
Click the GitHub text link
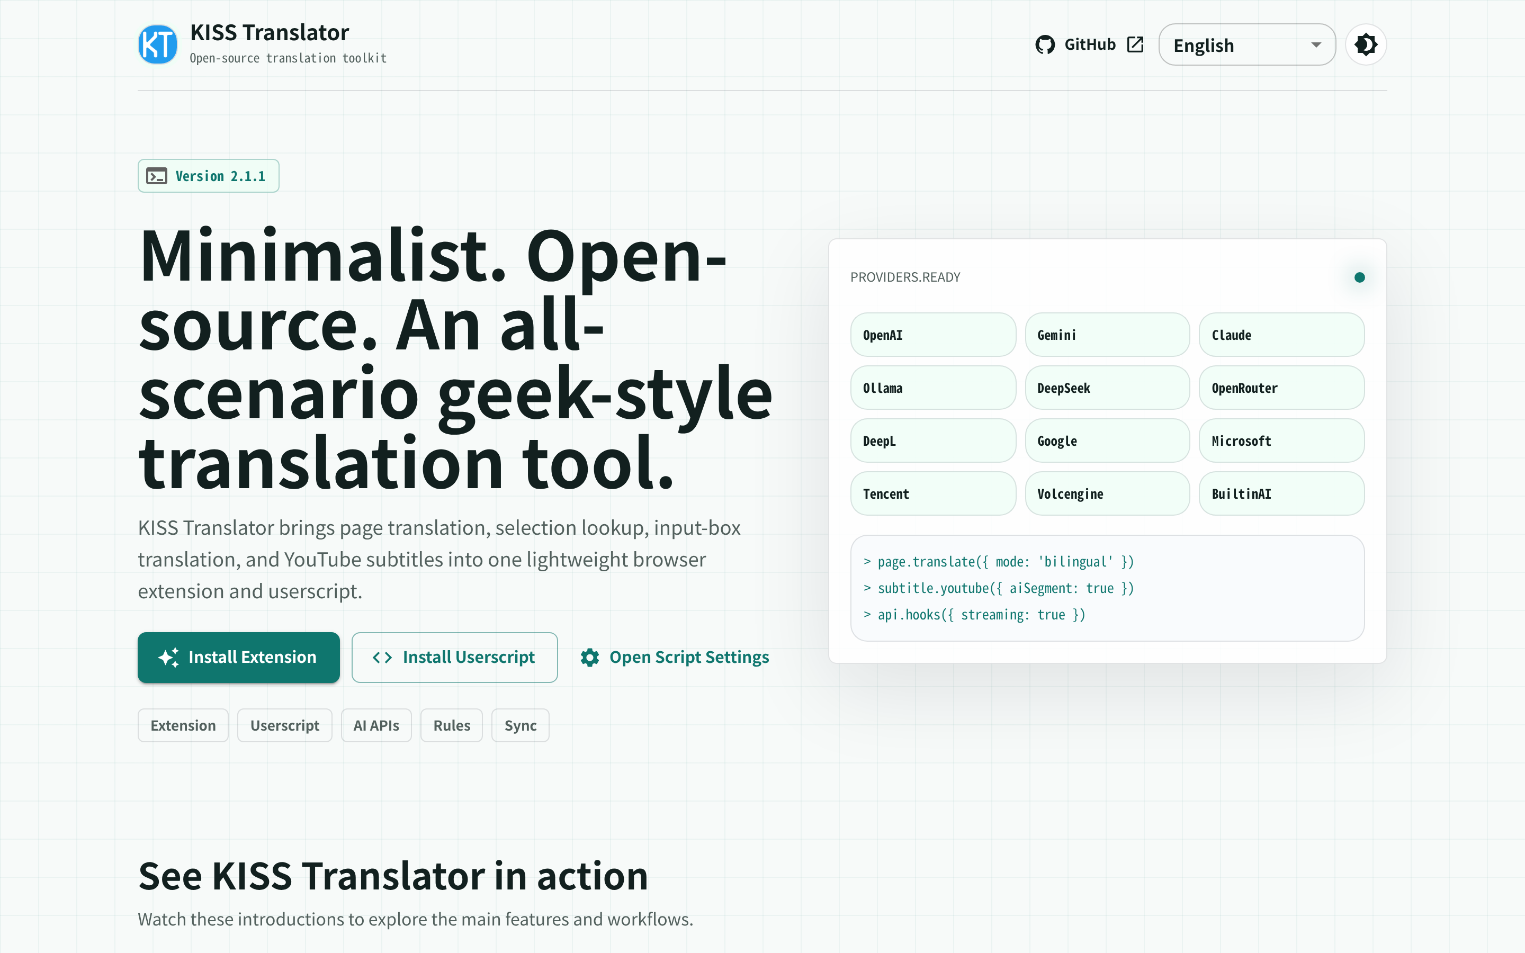1090,45
